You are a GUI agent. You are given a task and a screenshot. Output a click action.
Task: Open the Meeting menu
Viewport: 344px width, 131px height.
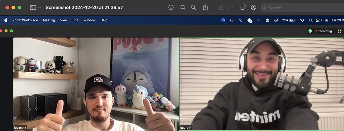pos(49,20)
